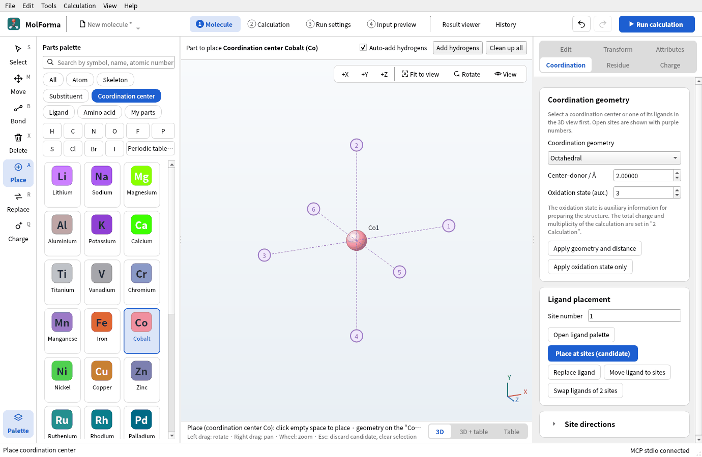Click the undo arrow button

pyautogui.click(x=581, y=24)
